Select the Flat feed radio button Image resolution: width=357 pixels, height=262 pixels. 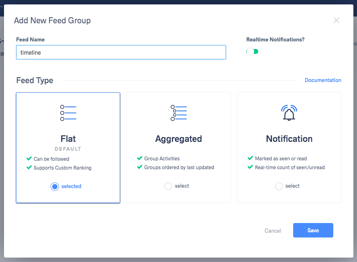point(55,186)
